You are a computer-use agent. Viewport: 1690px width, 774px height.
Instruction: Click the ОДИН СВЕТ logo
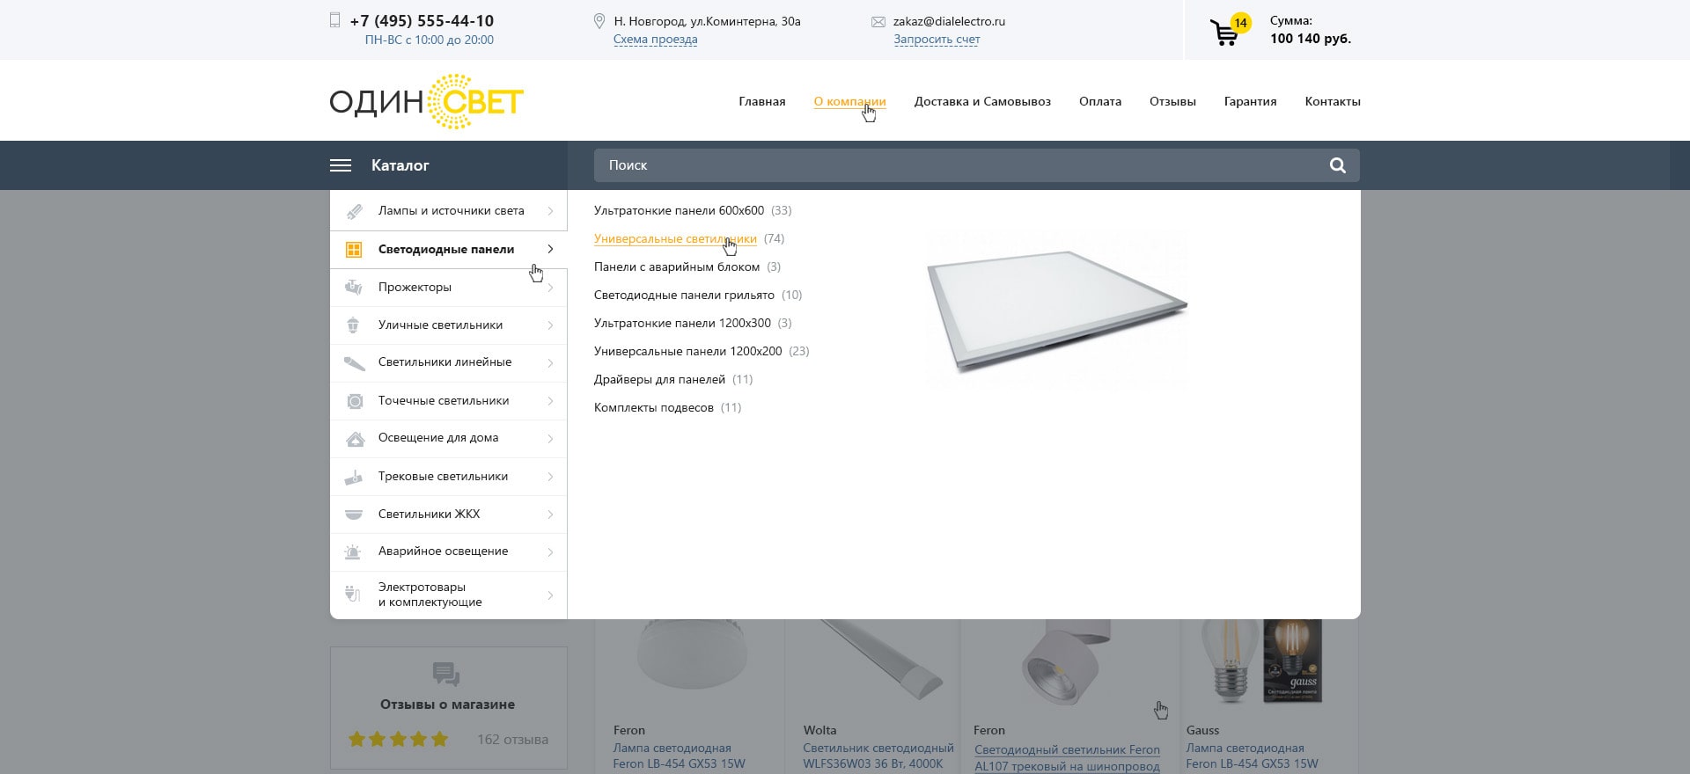(427, 102)
